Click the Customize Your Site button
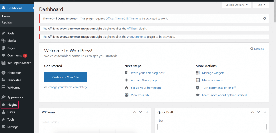The height and width of the screenshot is (133, 276). 65,77
